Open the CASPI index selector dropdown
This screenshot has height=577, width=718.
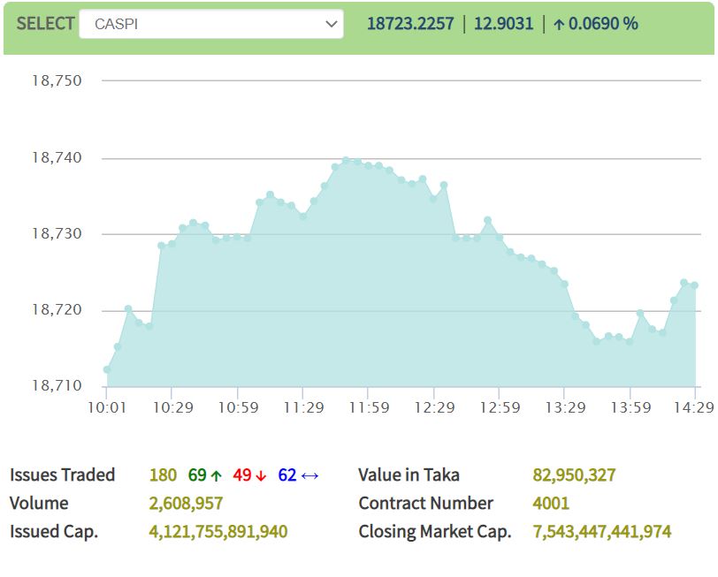210,24
